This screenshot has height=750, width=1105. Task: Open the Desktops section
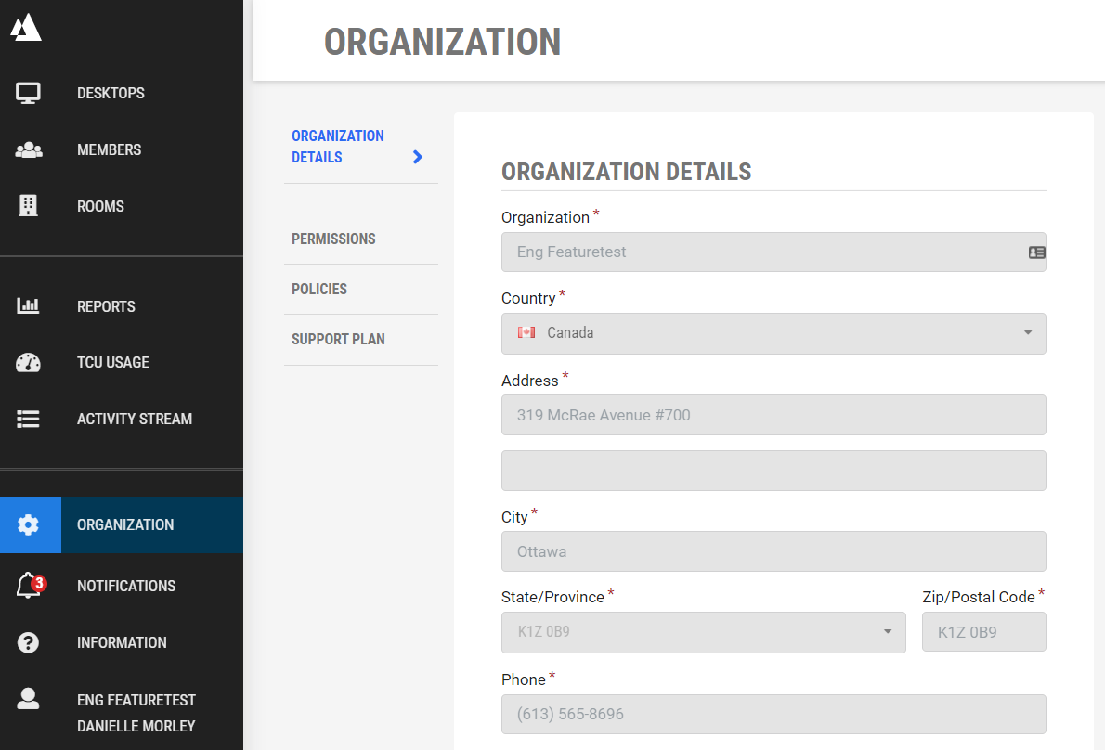(110, 93)
